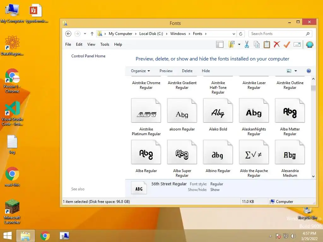Click the Local Disk (C:) breadcrumb
The width and height of the screenshot is (323, 242).
coord(151,34)
